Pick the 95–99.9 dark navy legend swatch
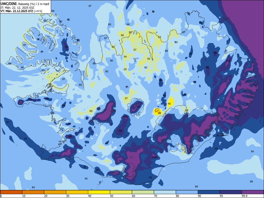Image resolution: width=264 pixels, height=198 pixels. click(x=231, y=192)
